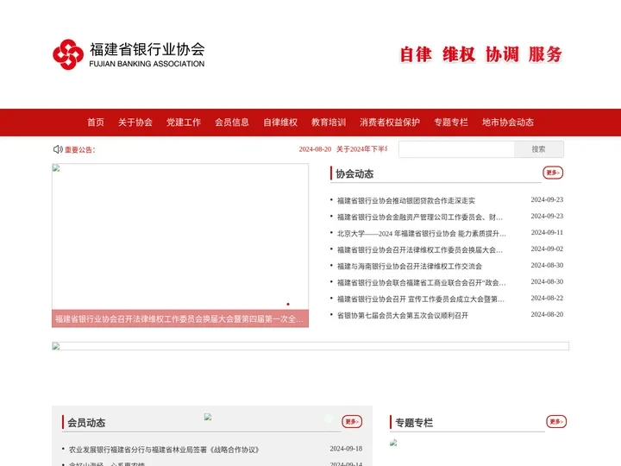Go to 首页 in the navigation bar
621x466 pixels.
tap(96, 123)
